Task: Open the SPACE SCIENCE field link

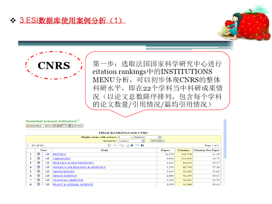Action: click(x=65, y=176)
